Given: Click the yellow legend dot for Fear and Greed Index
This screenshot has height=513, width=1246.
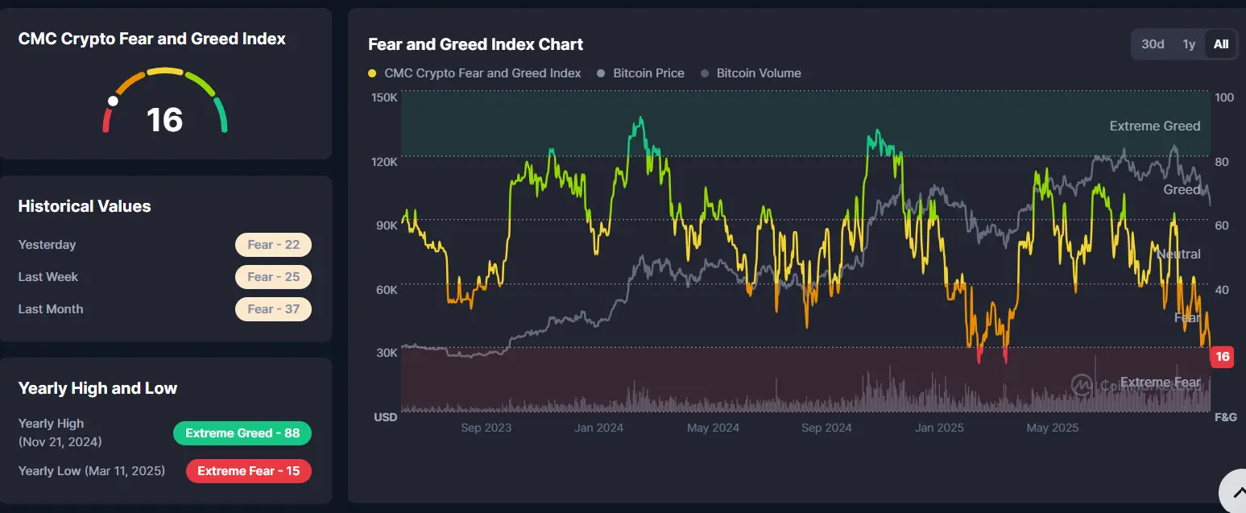Looking at the screenshot, I should tap(371, 72).
